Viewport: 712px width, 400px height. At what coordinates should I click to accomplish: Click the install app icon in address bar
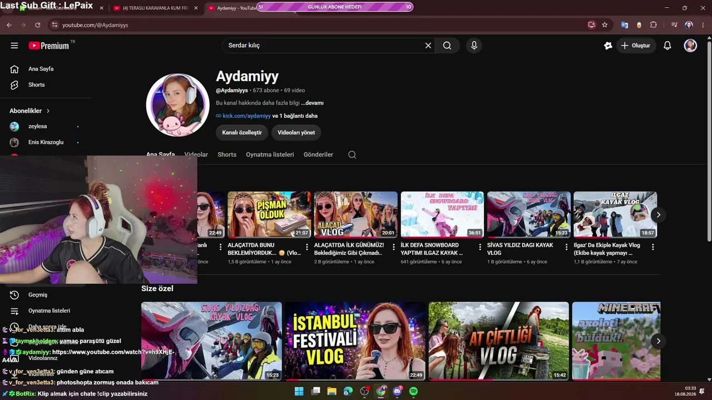click(591, 25)
